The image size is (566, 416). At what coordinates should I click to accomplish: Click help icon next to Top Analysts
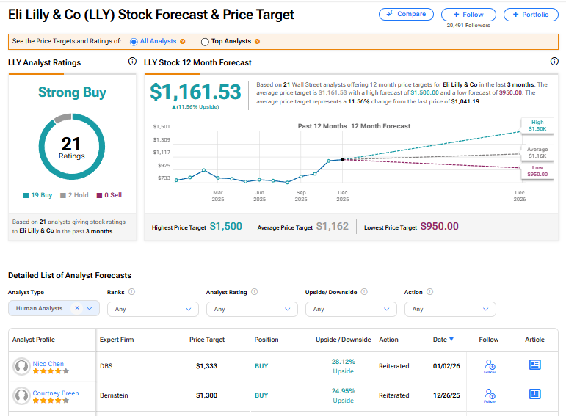(257, 42)
